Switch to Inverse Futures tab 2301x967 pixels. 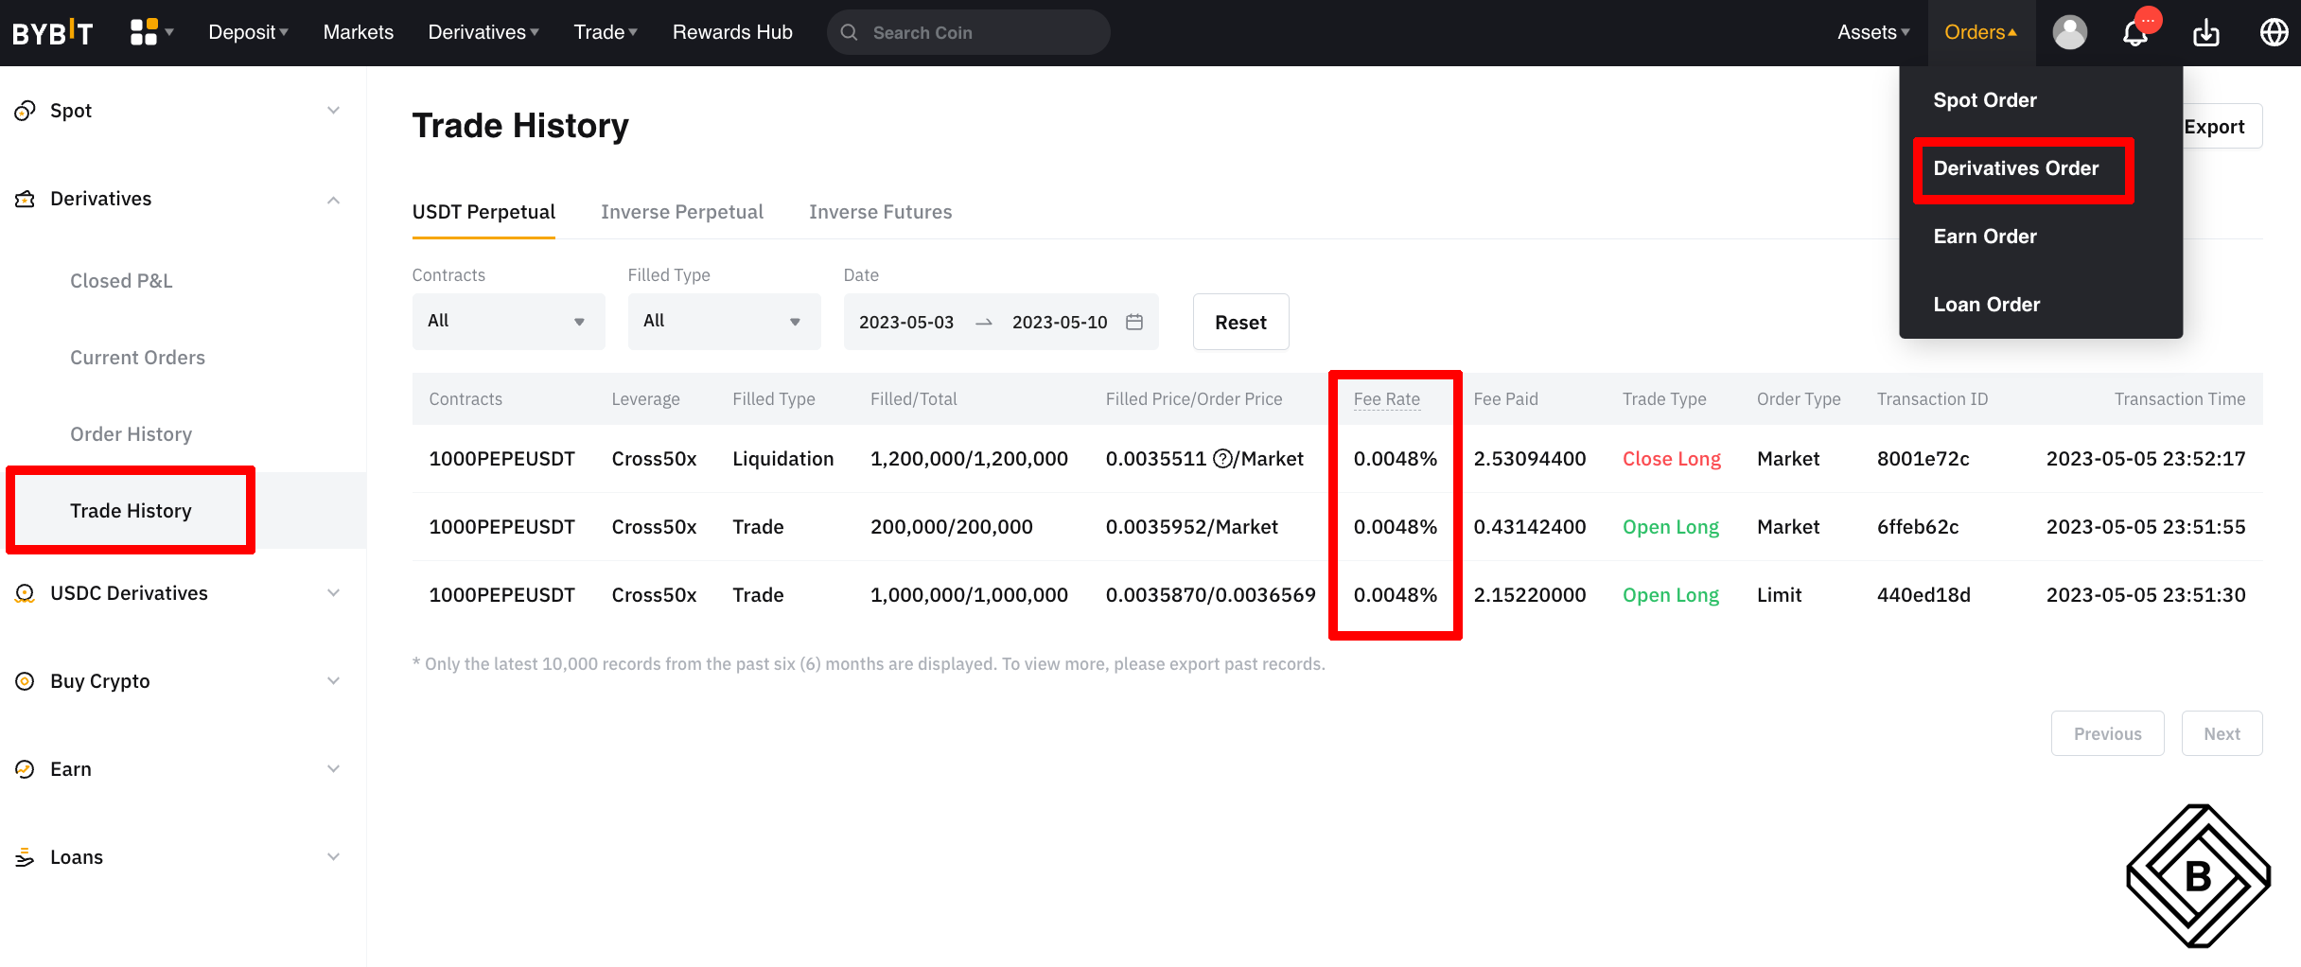pyautogui.click(x=881, y=212)
